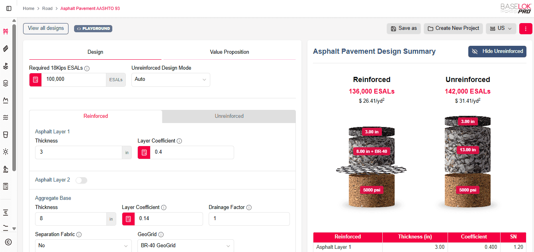Hide Unreinforced design in summary
Viewport: 534px width, 252px height.
[x=497, y=51]
